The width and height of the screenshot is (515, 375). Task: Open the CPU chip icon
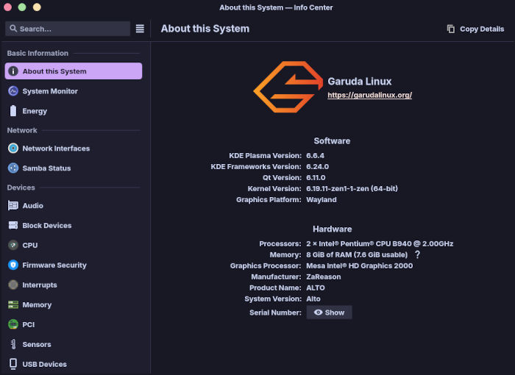point(13,246)
